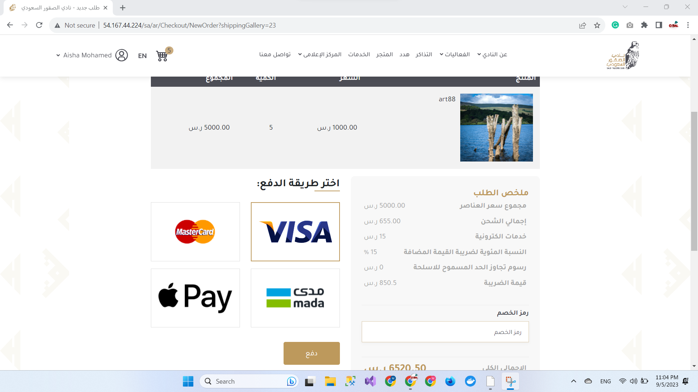698x392 pixels.
Task: Open the clock and date panel
Action: (x=667, y=381)
